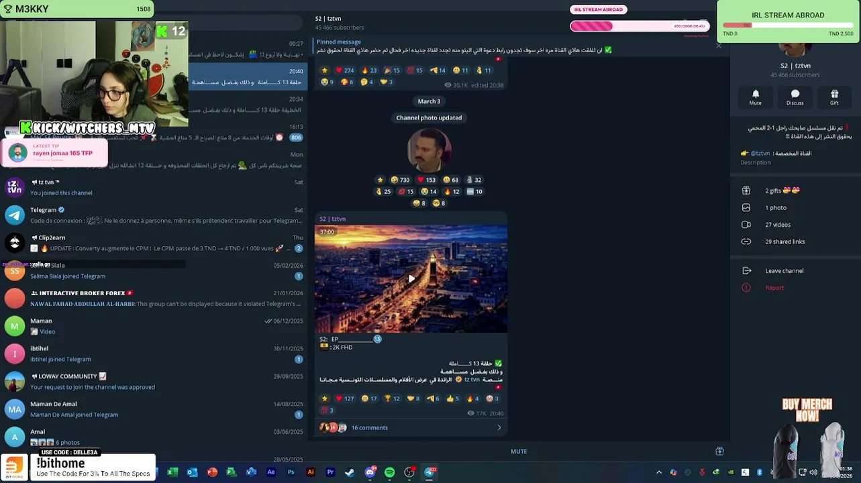Open Outlook from the taskbar
Screen dimensions: 861x483
point(193,472)
